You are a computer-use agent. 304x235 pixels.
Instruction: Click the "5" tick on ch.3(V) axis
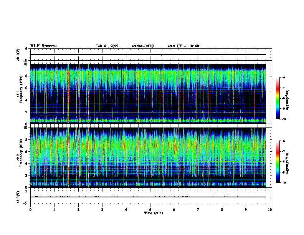[26, 191]
